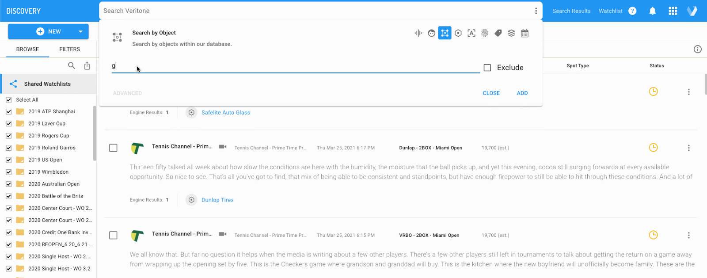
Task: Open the NEW button dropdown arrow
Action: 80,31
